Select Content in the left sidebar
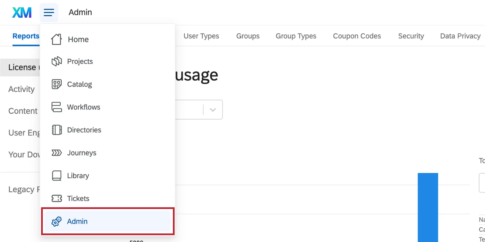This screenshot has height=242, width=485. 23,111
